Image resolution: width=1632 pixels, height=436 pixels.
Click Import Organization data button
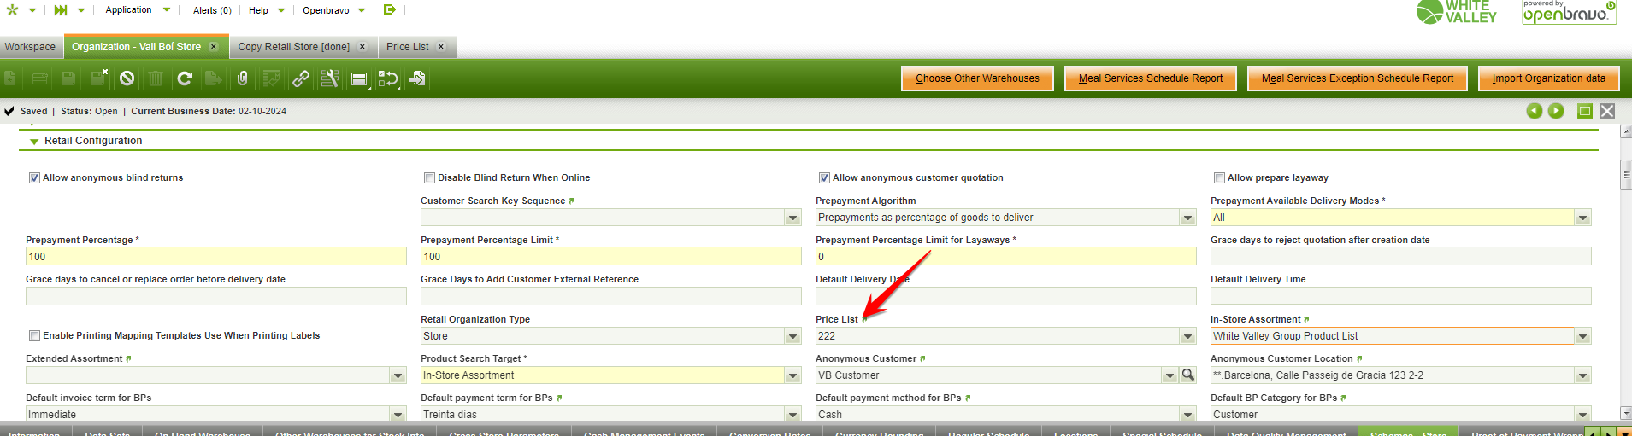tap(1549, 78)
